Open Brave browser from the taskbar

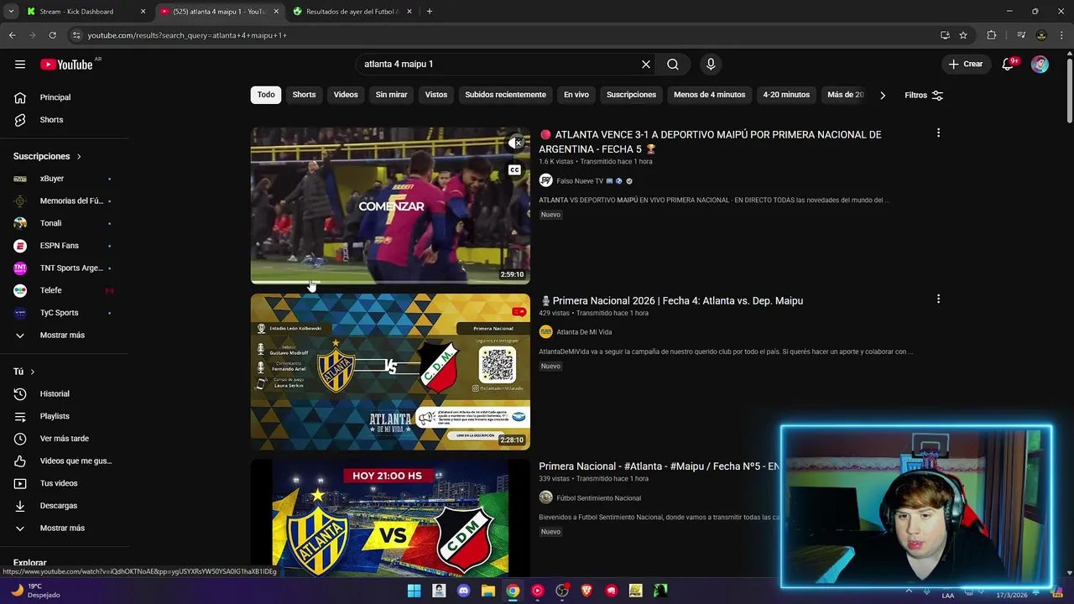pyautogui.click(x=587, y=591)
